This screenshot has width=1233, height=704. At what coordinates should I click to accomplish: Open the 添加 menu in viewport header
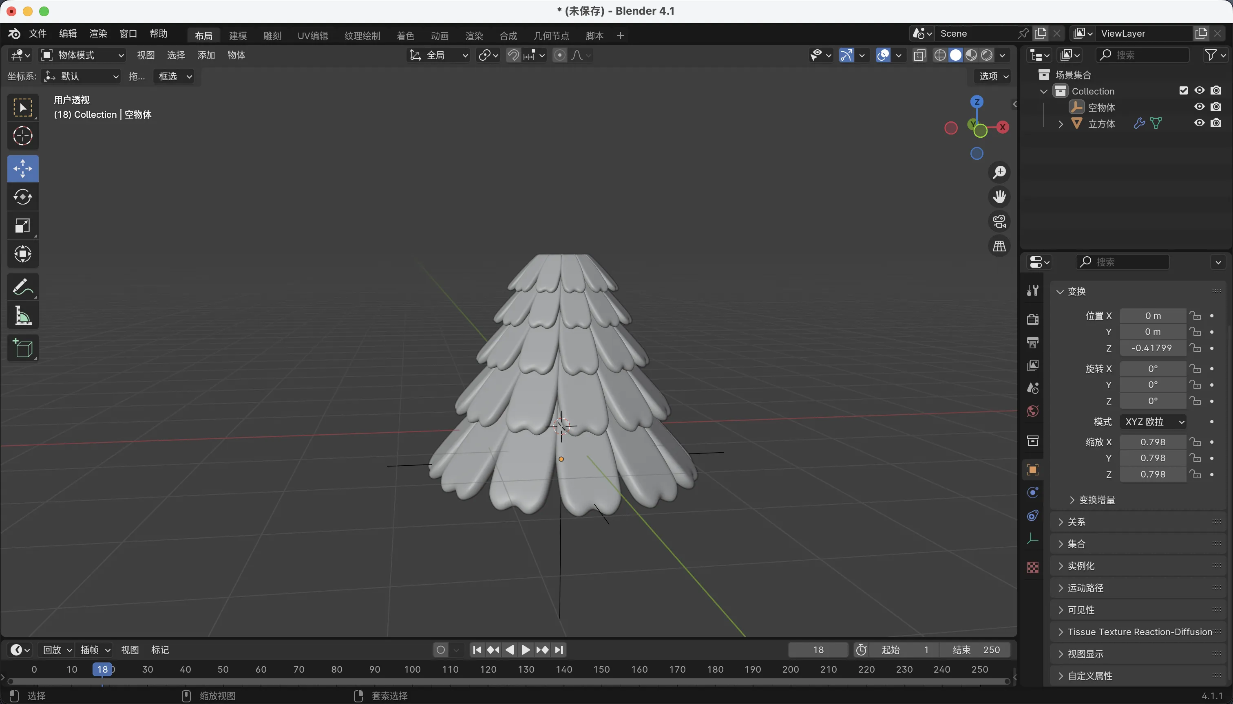205,55
